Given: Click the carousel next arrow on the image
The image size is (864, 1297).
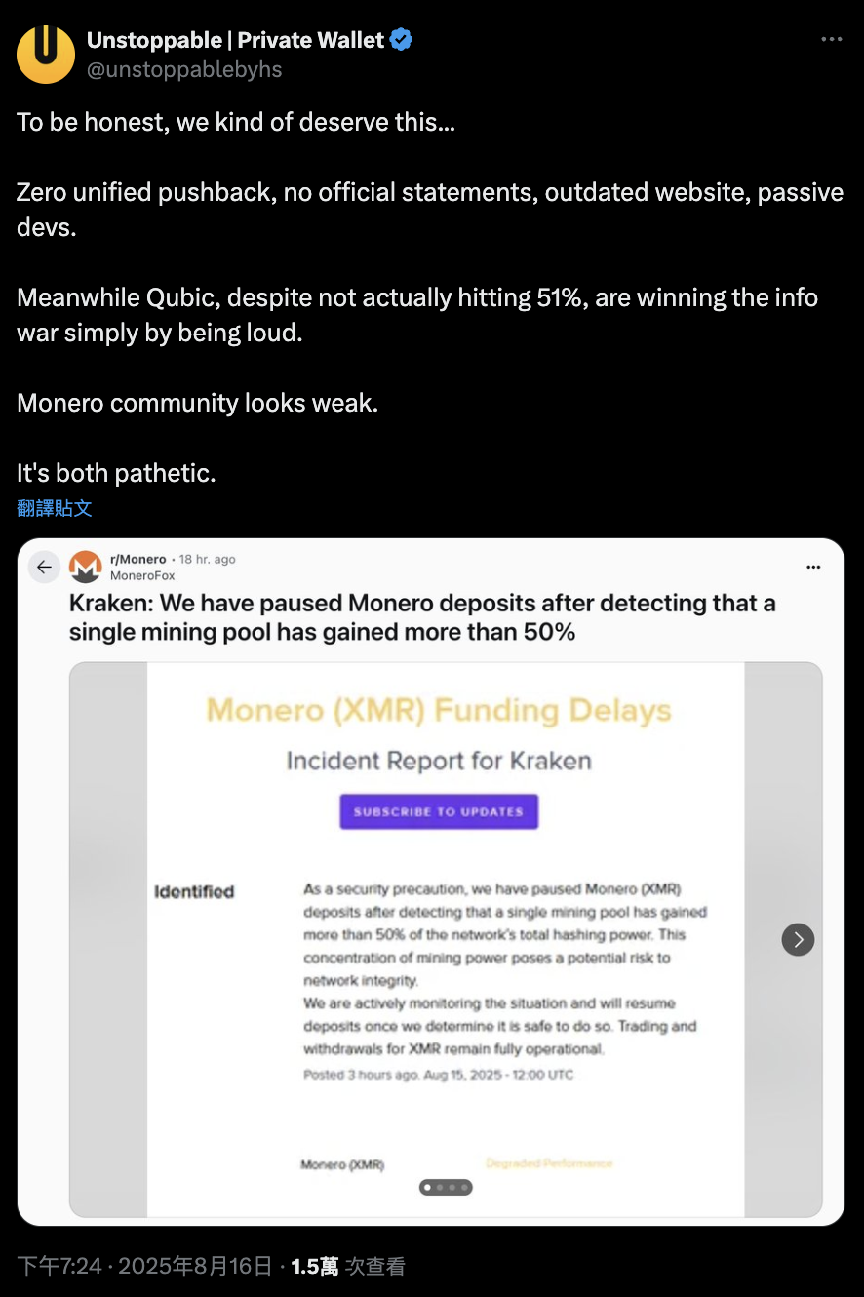Looking at the screenshot, I should tap(798, 939).
